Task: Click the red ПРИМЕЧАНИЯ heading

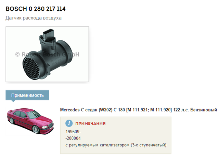Action: tap(90, 123)
